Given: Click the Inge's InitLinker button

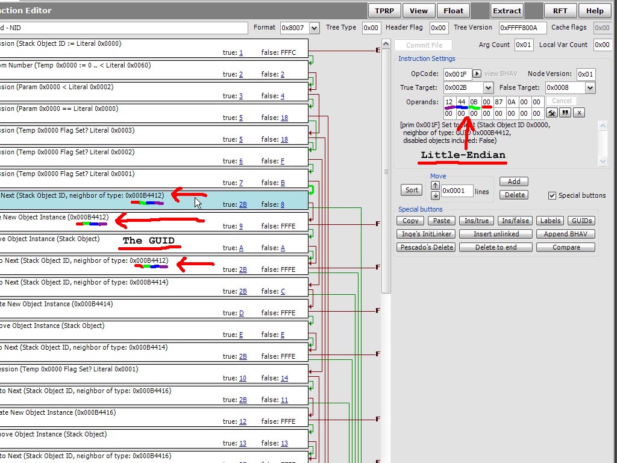Looking at the screenshot, I should coord(425,234).
